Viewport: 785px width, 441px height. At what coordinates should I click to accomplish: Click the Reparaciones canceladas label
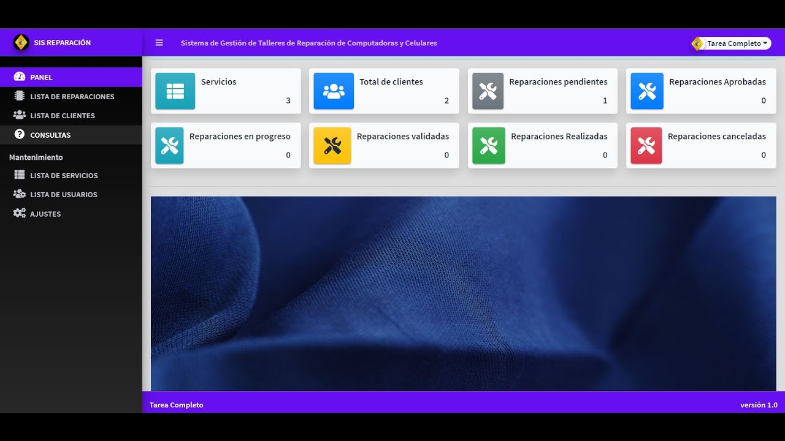[717, 136]
